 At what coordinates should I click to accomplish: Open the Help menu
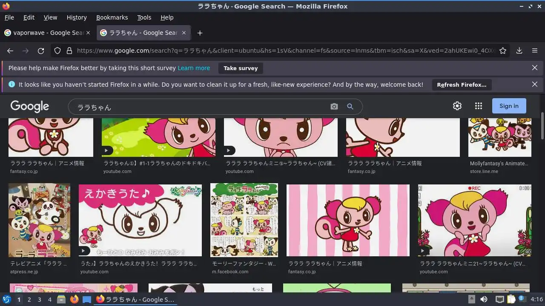tap(167, 17)
